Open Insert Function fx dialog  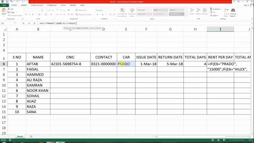[x=35, y=23]
